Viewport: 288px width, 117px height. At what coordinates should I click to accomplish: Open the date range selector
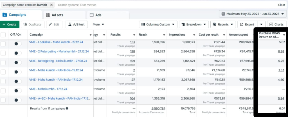click(253, 14)
